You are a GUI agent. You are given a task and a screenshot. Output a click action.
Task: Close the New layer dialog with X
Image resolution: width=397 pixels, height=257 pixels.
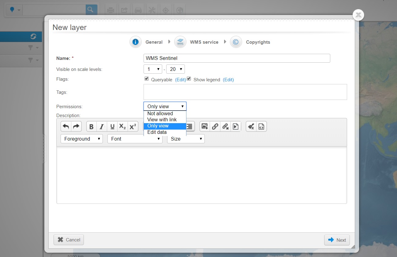point(358,14)
